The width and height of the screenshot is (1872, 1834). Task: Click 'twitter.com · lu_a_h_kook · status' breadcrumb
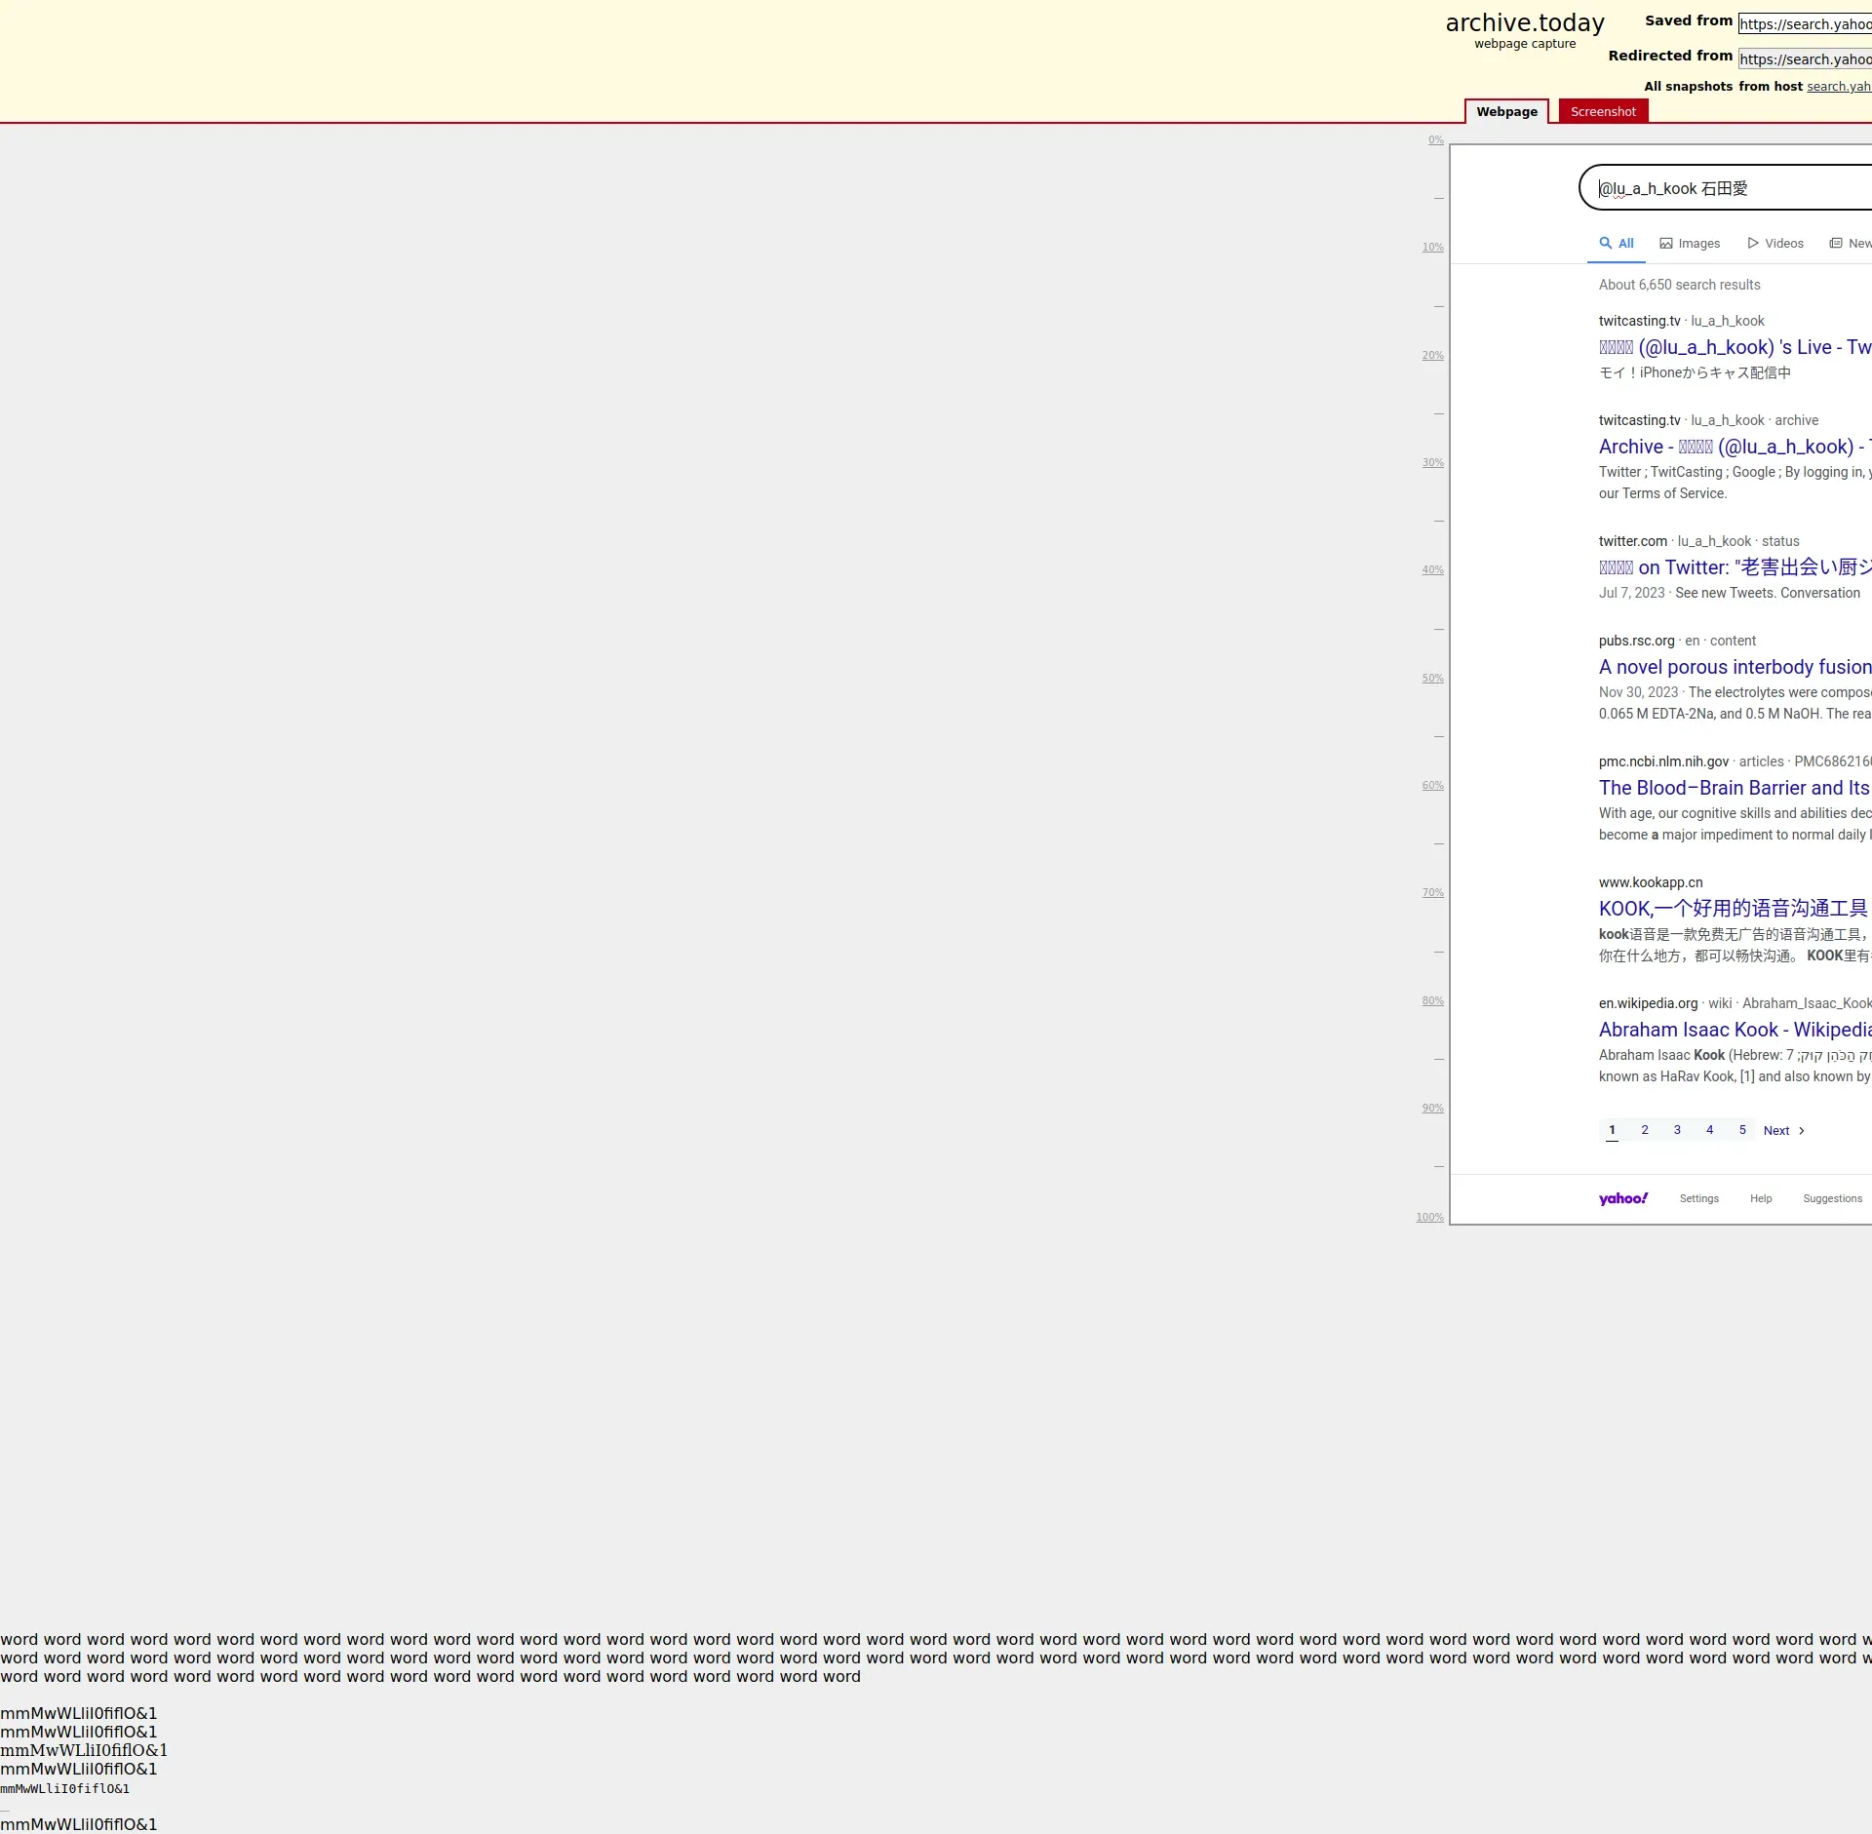[1698, 541]
